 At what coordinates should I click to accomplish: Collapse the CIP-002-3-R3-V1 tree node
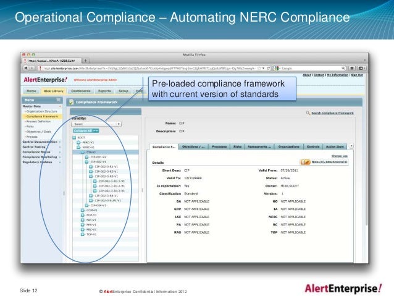pos(91,176)
